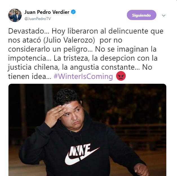Click the Nike logo on the hoodie

point(82,154)
